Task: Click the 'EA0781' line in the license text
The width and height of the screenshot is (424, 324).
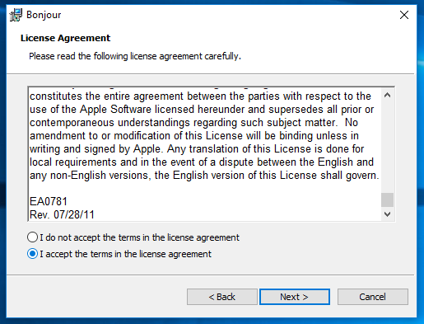Action: (x=49, y=201)
